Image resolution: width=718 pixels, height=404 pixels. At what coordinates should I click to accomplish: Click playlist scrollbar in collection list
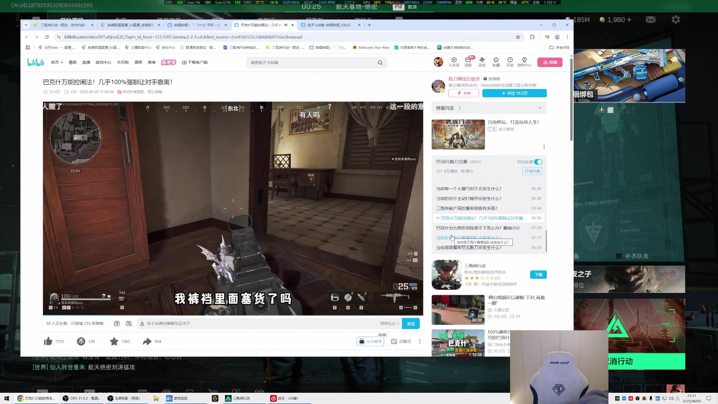click(x=546, y=241)
